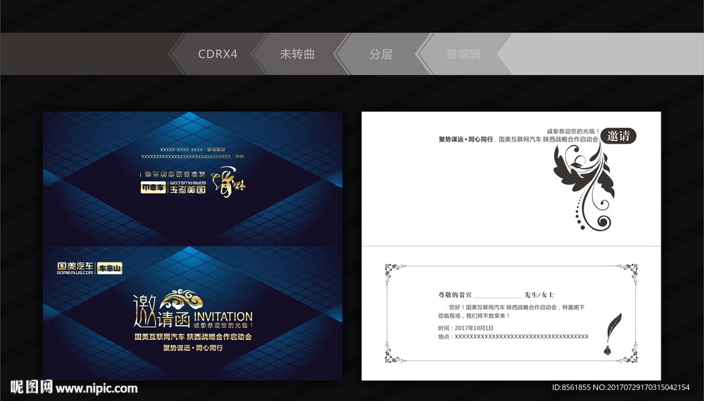Click the 易编辑 arrow label
The image size is (704, 401).
[x=463, y=54]
